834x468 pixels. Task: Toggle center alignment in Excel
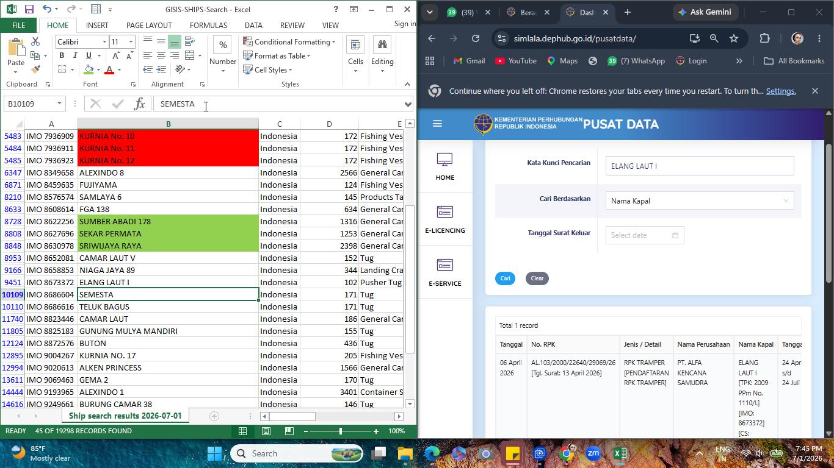point(161,55)
